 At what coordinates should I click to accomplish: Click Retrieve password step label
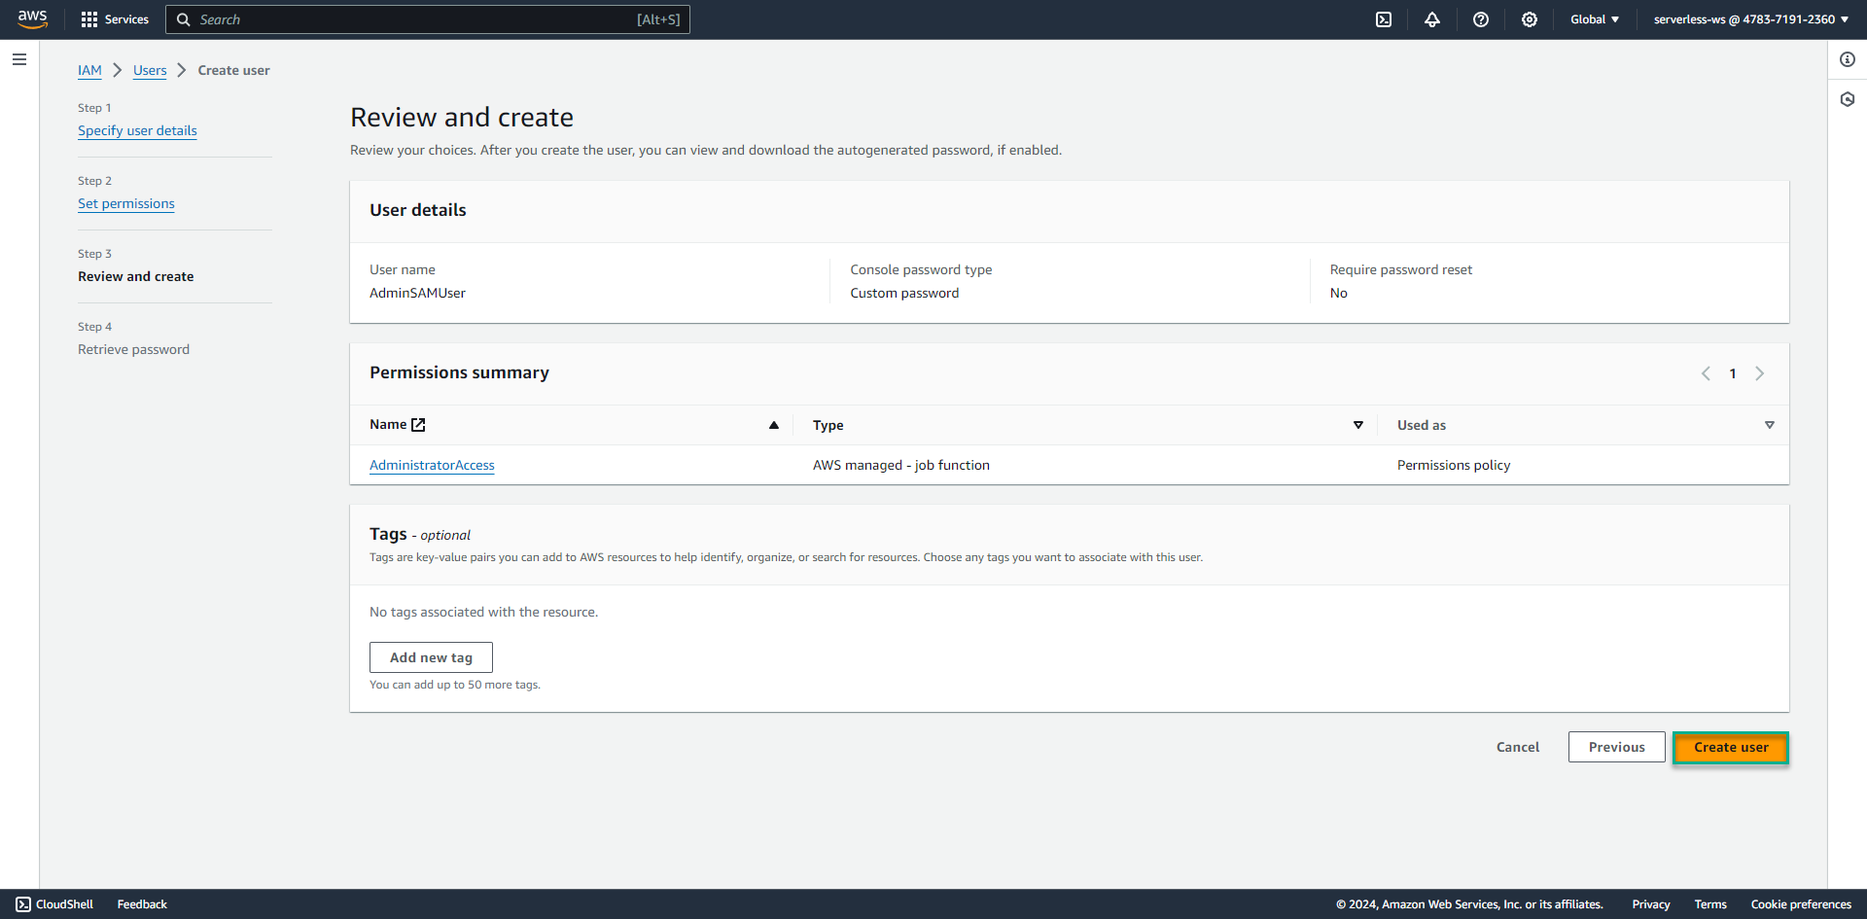point(134,349)
